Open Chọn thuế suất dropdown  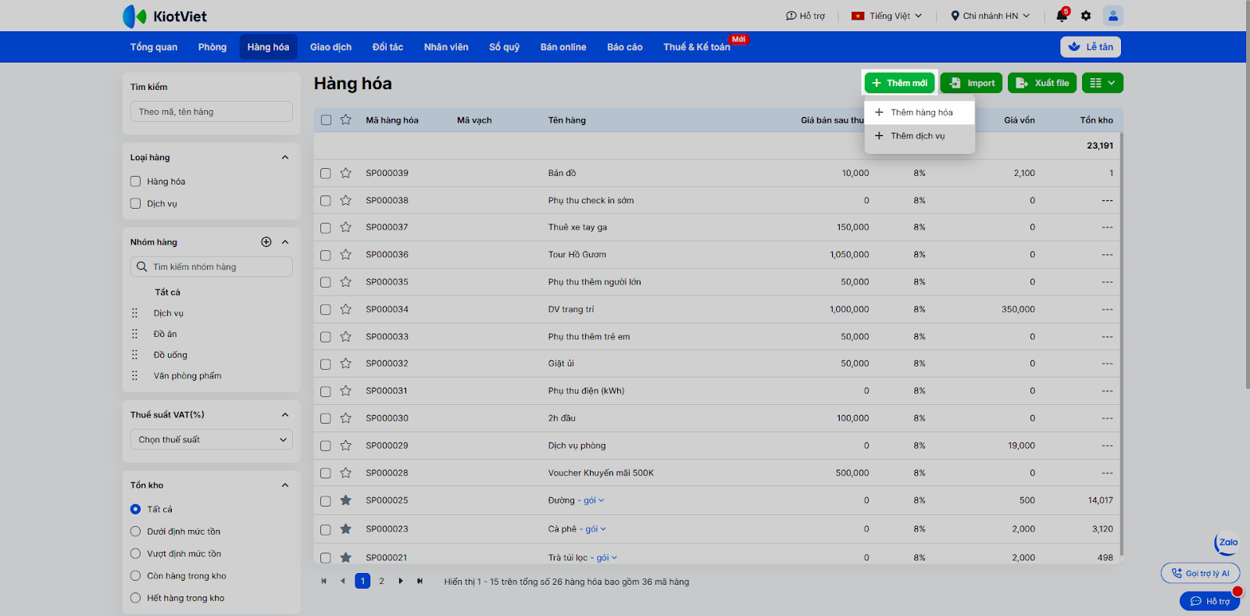point(212,439)
